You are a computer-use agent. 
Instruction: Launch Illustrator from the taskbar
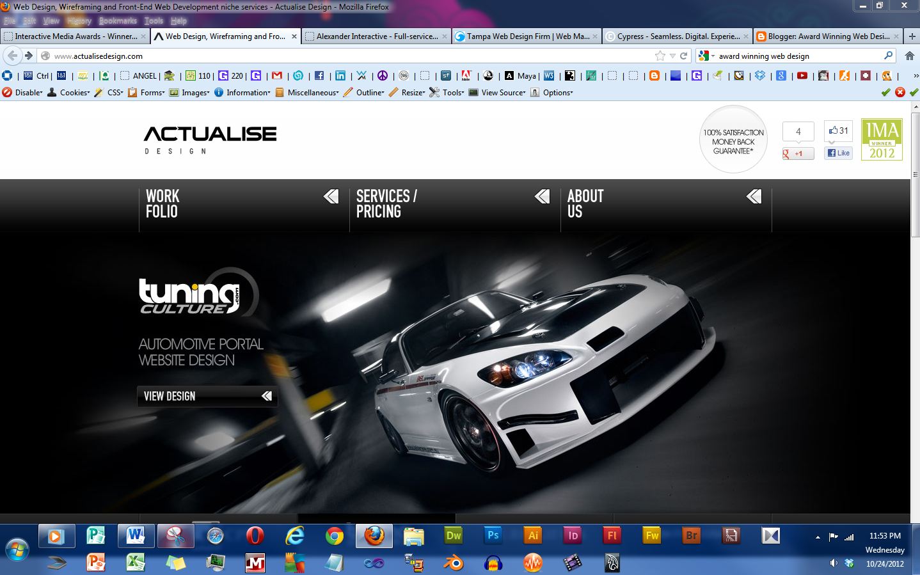coord(533,536)
